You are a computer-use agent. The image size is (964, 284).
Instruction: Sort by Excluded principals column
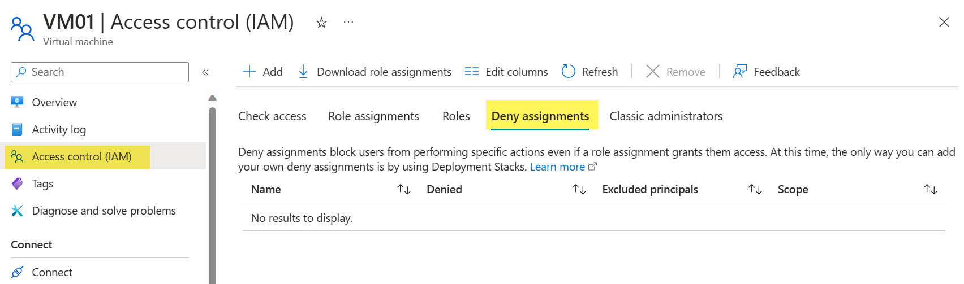[755, 189]
